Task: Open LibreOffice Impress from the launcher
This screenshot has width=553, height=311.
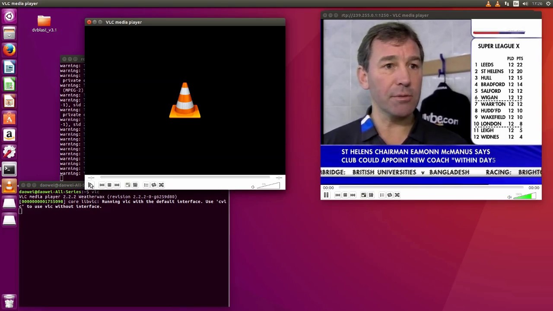Action: coord(9,101)
